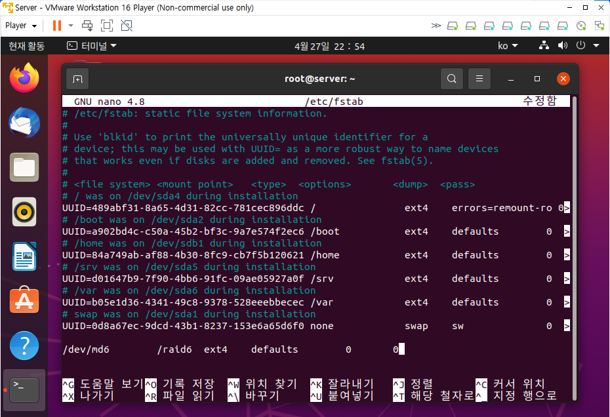Expand the VM power options arrow
The width and height of the screenshot is (610, 417).
coord(71,26)
